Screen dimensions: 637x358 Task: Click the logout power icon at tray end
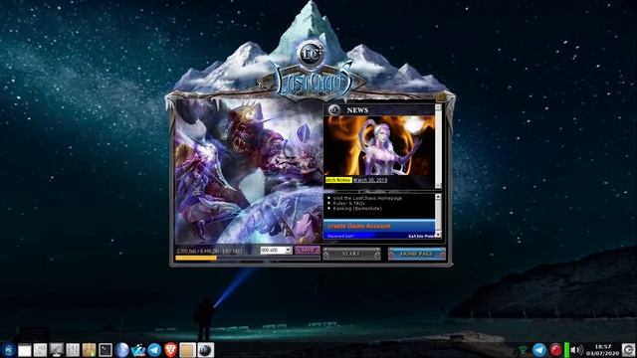tap(628, 350)
